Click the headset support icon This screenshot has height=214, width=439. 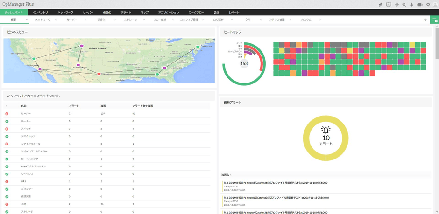397,4
